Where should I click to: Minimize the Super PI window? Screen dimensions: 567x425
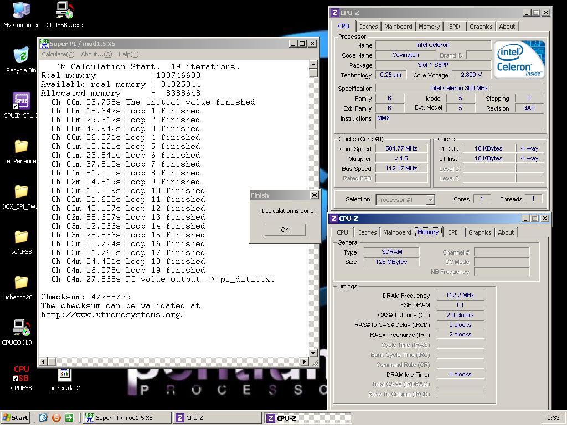(293, 44)
